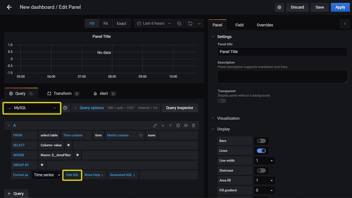
Task: Click the Panel title input field
Action: 282,52
